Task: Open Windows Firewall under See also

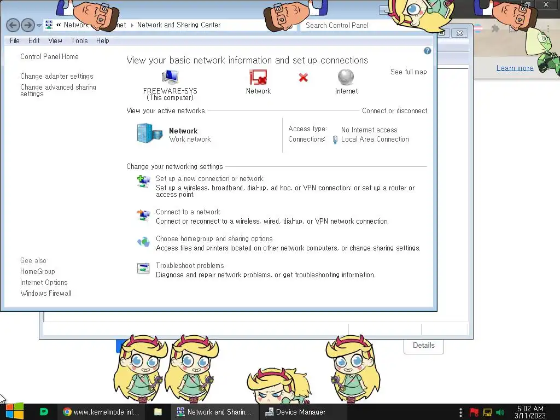Action: pyautogui.click(x=46, y=293)
